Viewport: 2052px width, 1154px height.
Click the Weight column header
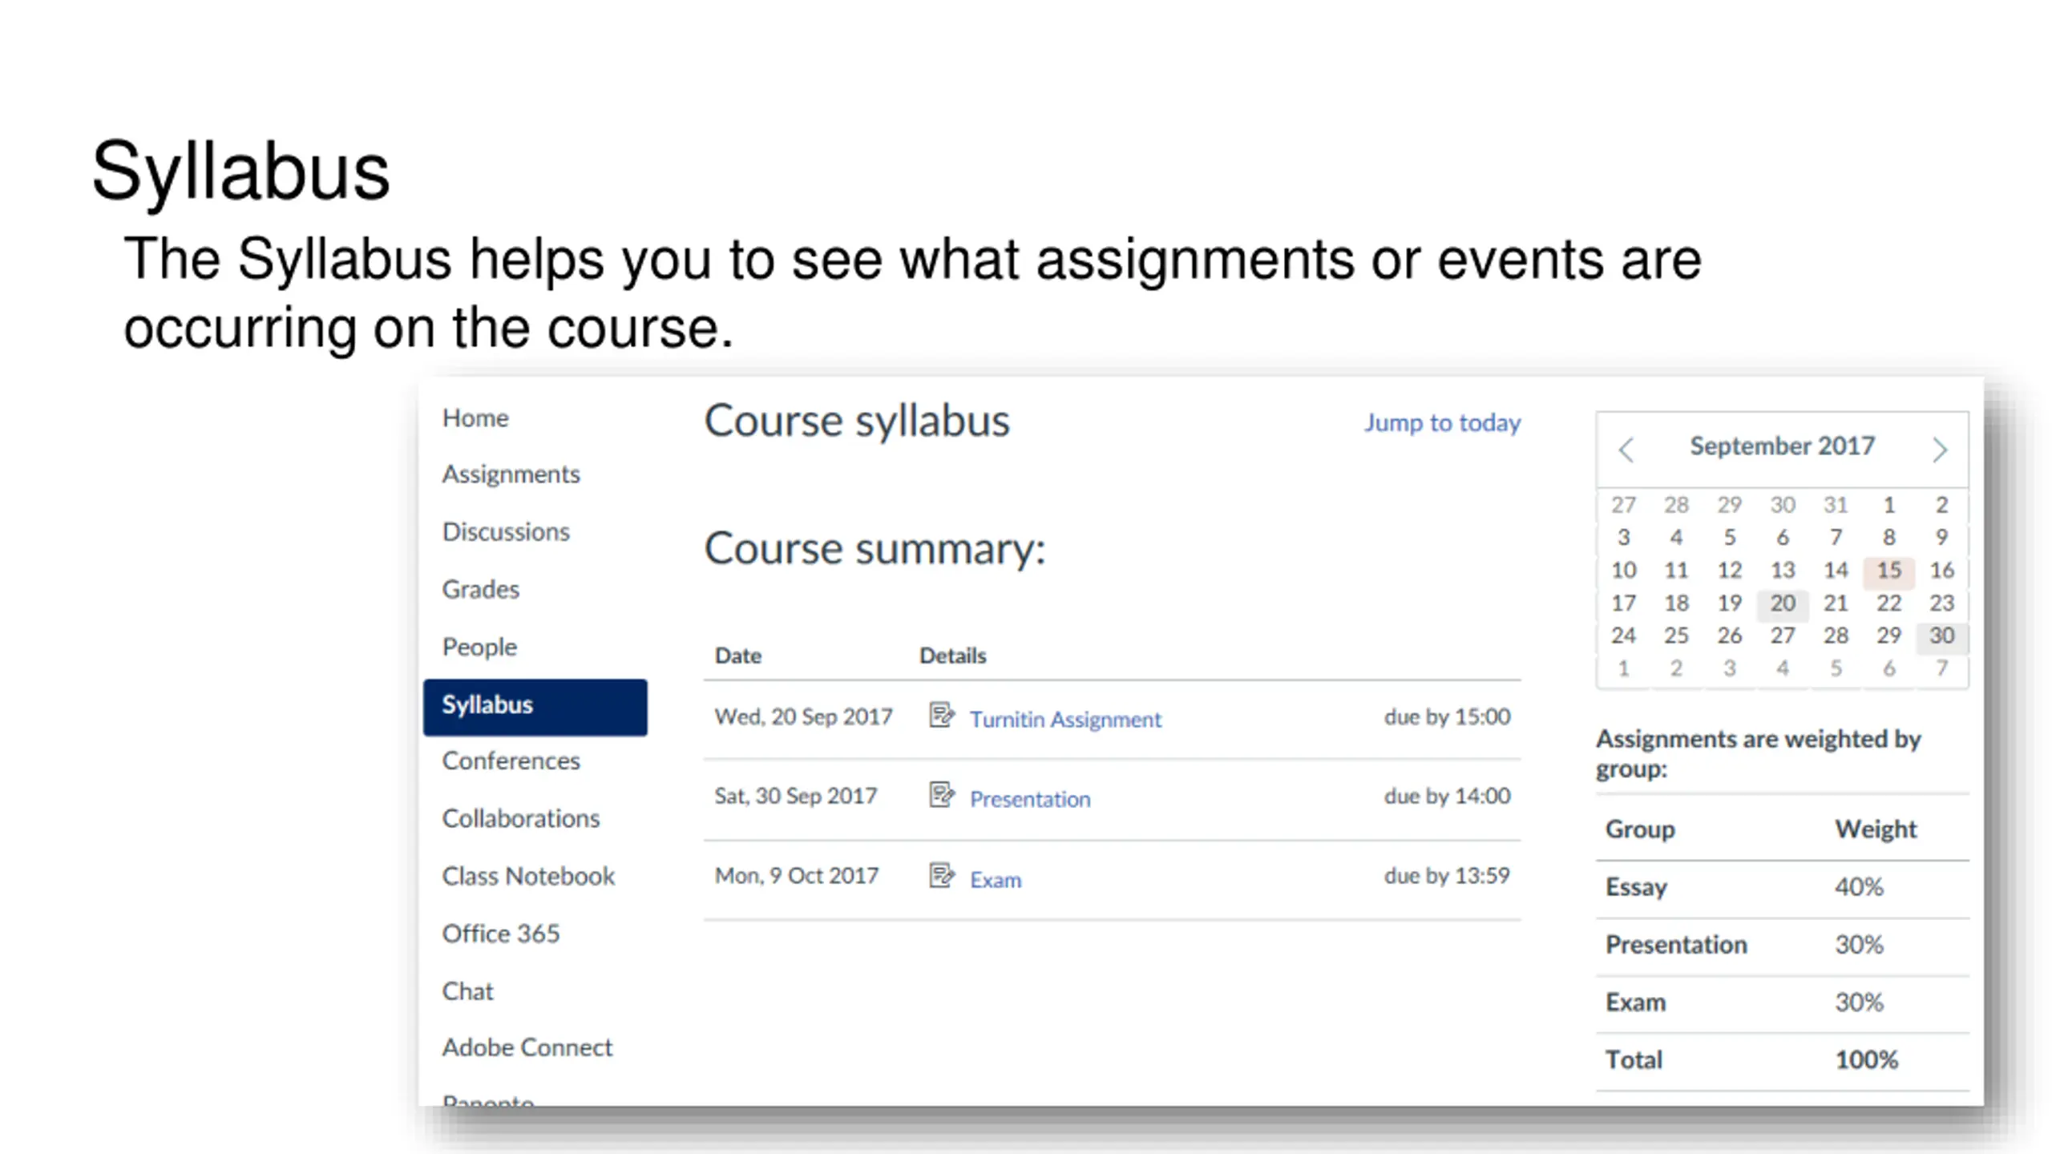(1876, 829)
